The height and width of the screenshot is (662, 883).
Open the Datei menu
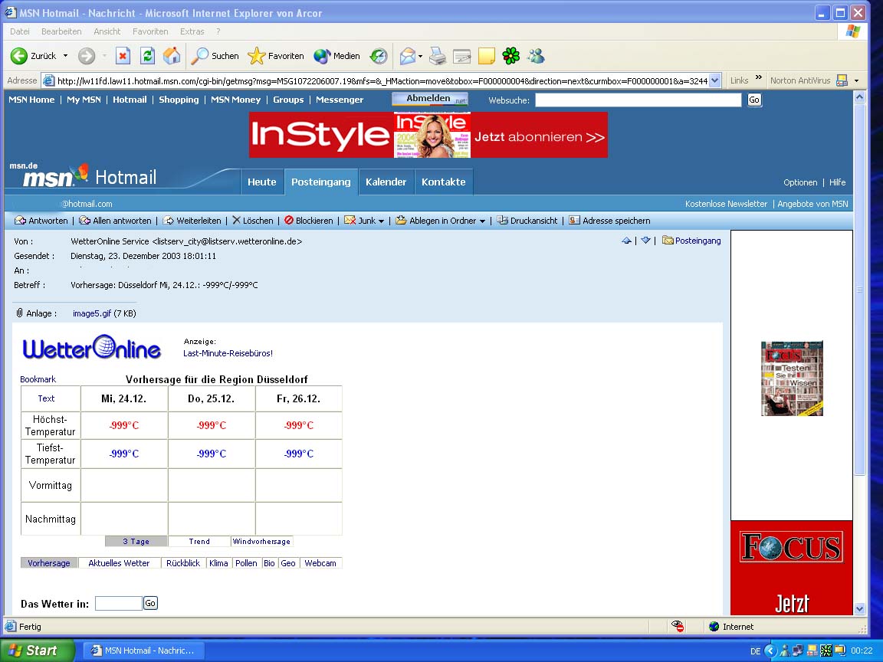pyautogui.click(x=20, y=31)
